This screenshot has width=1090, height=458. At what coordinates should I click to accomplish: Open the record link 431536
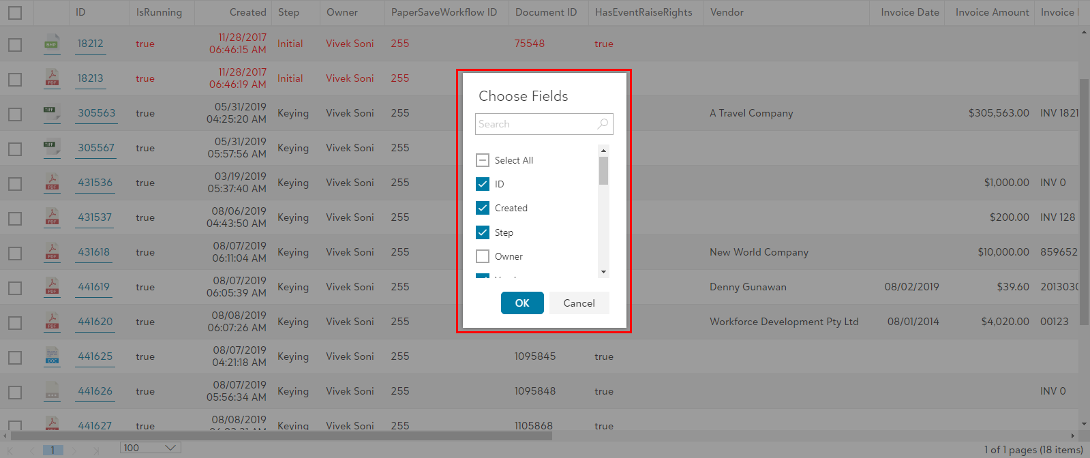(95, 183)
